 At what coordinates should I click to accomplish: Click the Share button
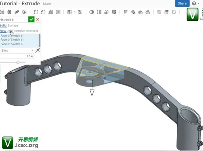(182, 3)
